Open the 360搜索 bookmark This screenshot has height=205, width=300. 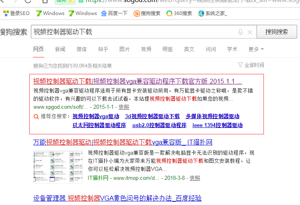click(x=179, y=13)
